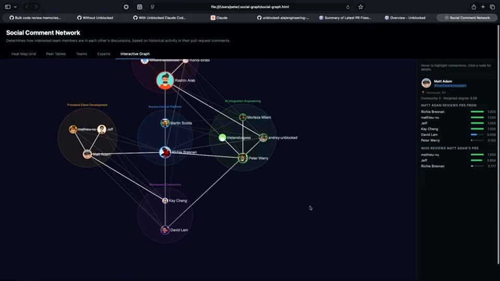Click the address bar URL field
The image size is (500, 281).
coord(250,7)
